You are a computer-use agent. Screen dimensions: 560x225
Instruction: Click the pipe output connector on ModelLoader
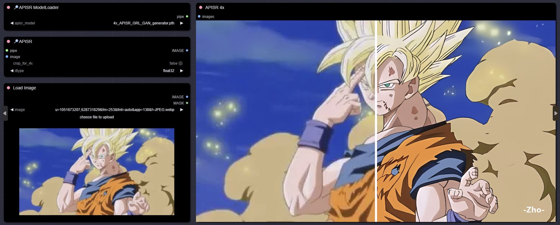coord(187,16)
